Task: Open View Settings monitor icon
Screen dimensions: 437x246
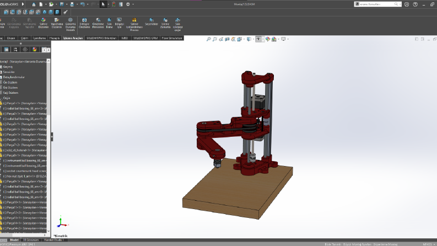Action: coord(283,39)
